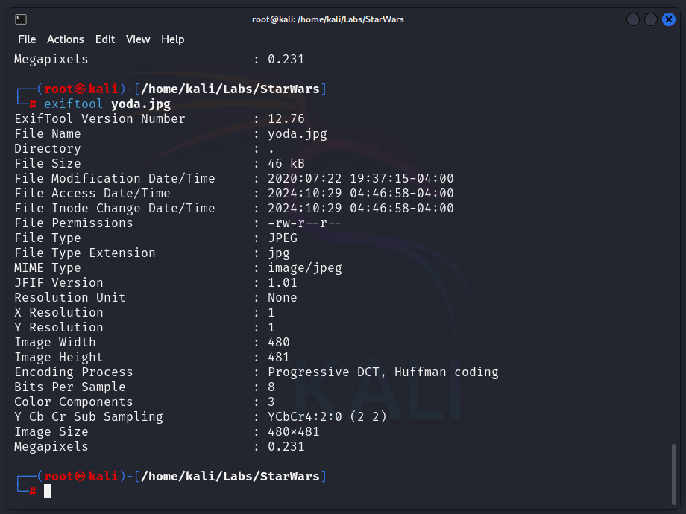Screen dimensions: 686x514
Task: Open the Edit menu
Action: (105, 39)
